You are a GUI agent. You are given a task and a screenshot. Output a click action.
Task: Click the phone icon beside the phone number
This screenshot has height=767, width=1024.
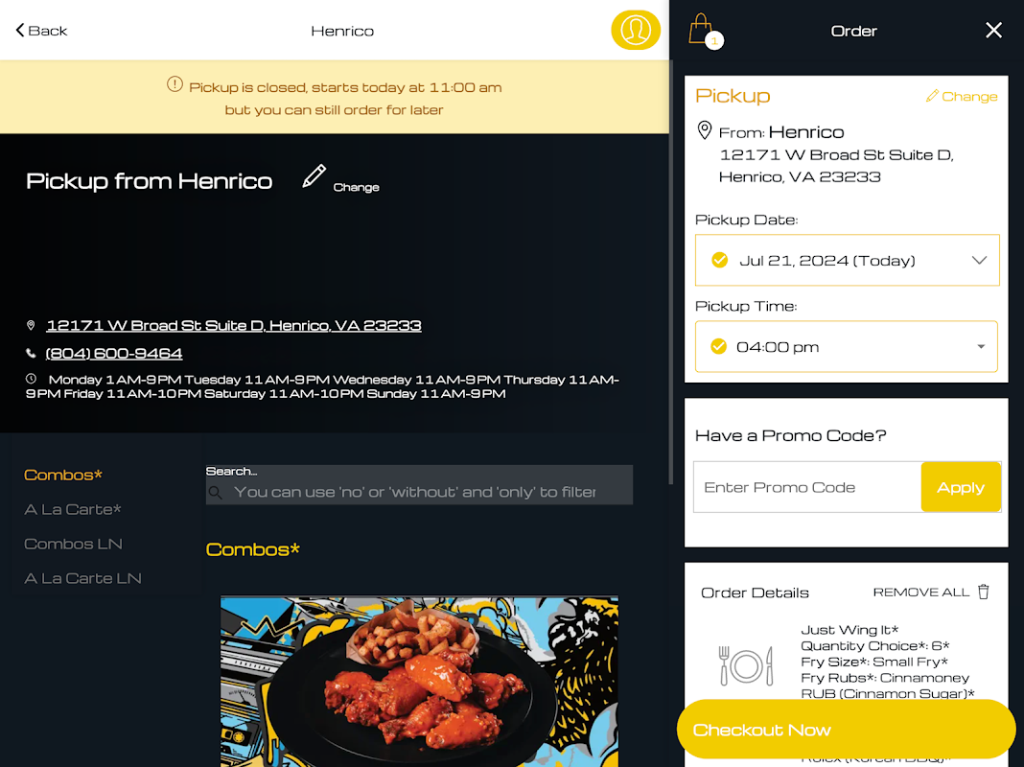click(31, 353)
